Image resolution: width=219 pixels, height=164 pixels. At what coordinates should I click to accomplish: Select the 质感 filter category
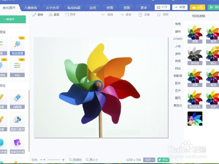(178, 61)
